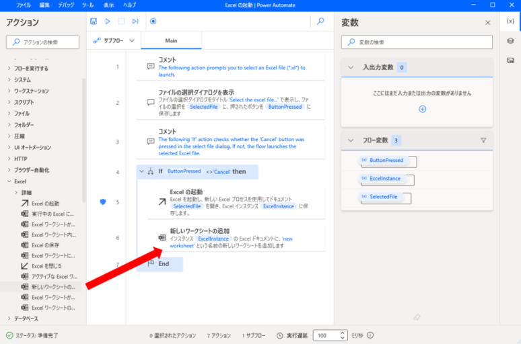
Task: Expand the フローを実行する action group
Action: coord(9,69)
